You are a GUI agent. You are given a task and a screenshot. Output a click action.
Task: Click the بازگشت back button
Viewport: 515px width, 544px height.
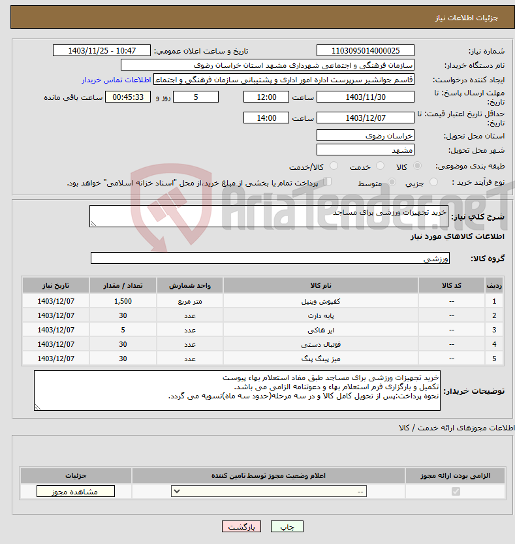[242, 526]
